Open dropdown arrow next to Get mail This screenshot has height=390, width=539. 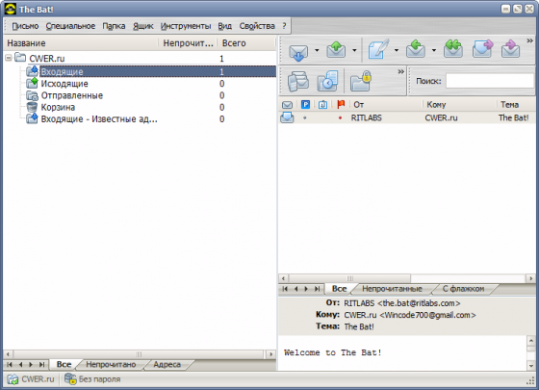[317, 50]
